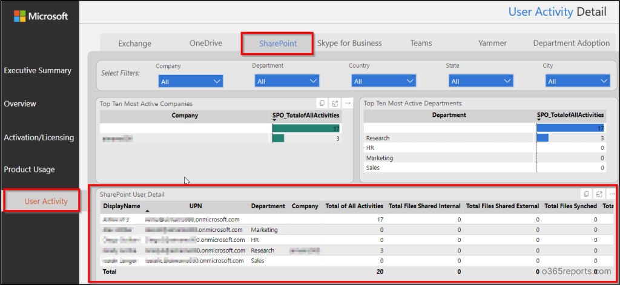Click the Microsoft logo
This screenshot has height=285, width=620.
(x=41, y=16)
